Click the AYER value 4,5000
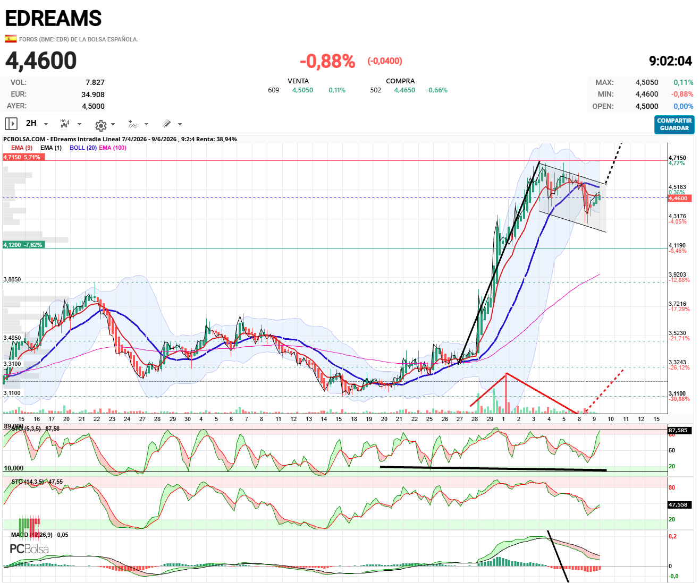700x583 pixels. pyautogui.click(x=93, y=106)
